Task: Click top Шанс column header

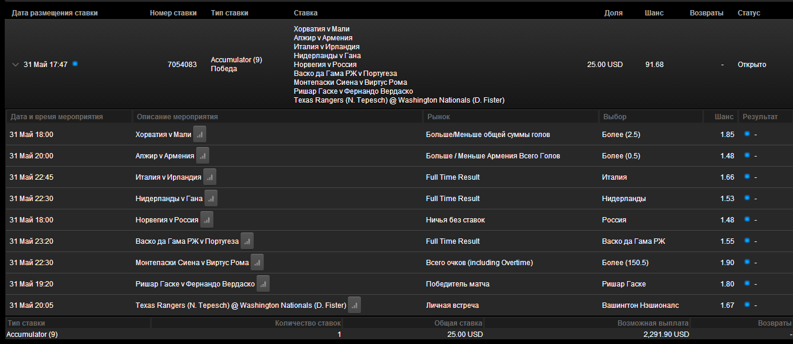Action: pyautogui.click(x=654, y=13)
